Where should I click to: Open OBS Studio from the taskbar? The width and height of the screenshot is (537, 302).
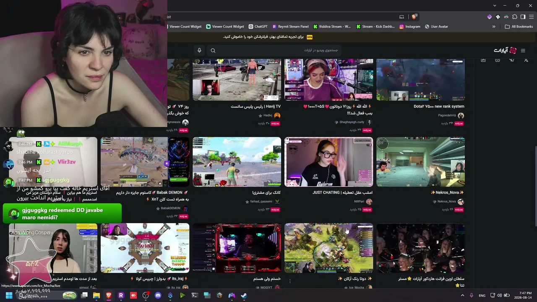pos(146,295)
